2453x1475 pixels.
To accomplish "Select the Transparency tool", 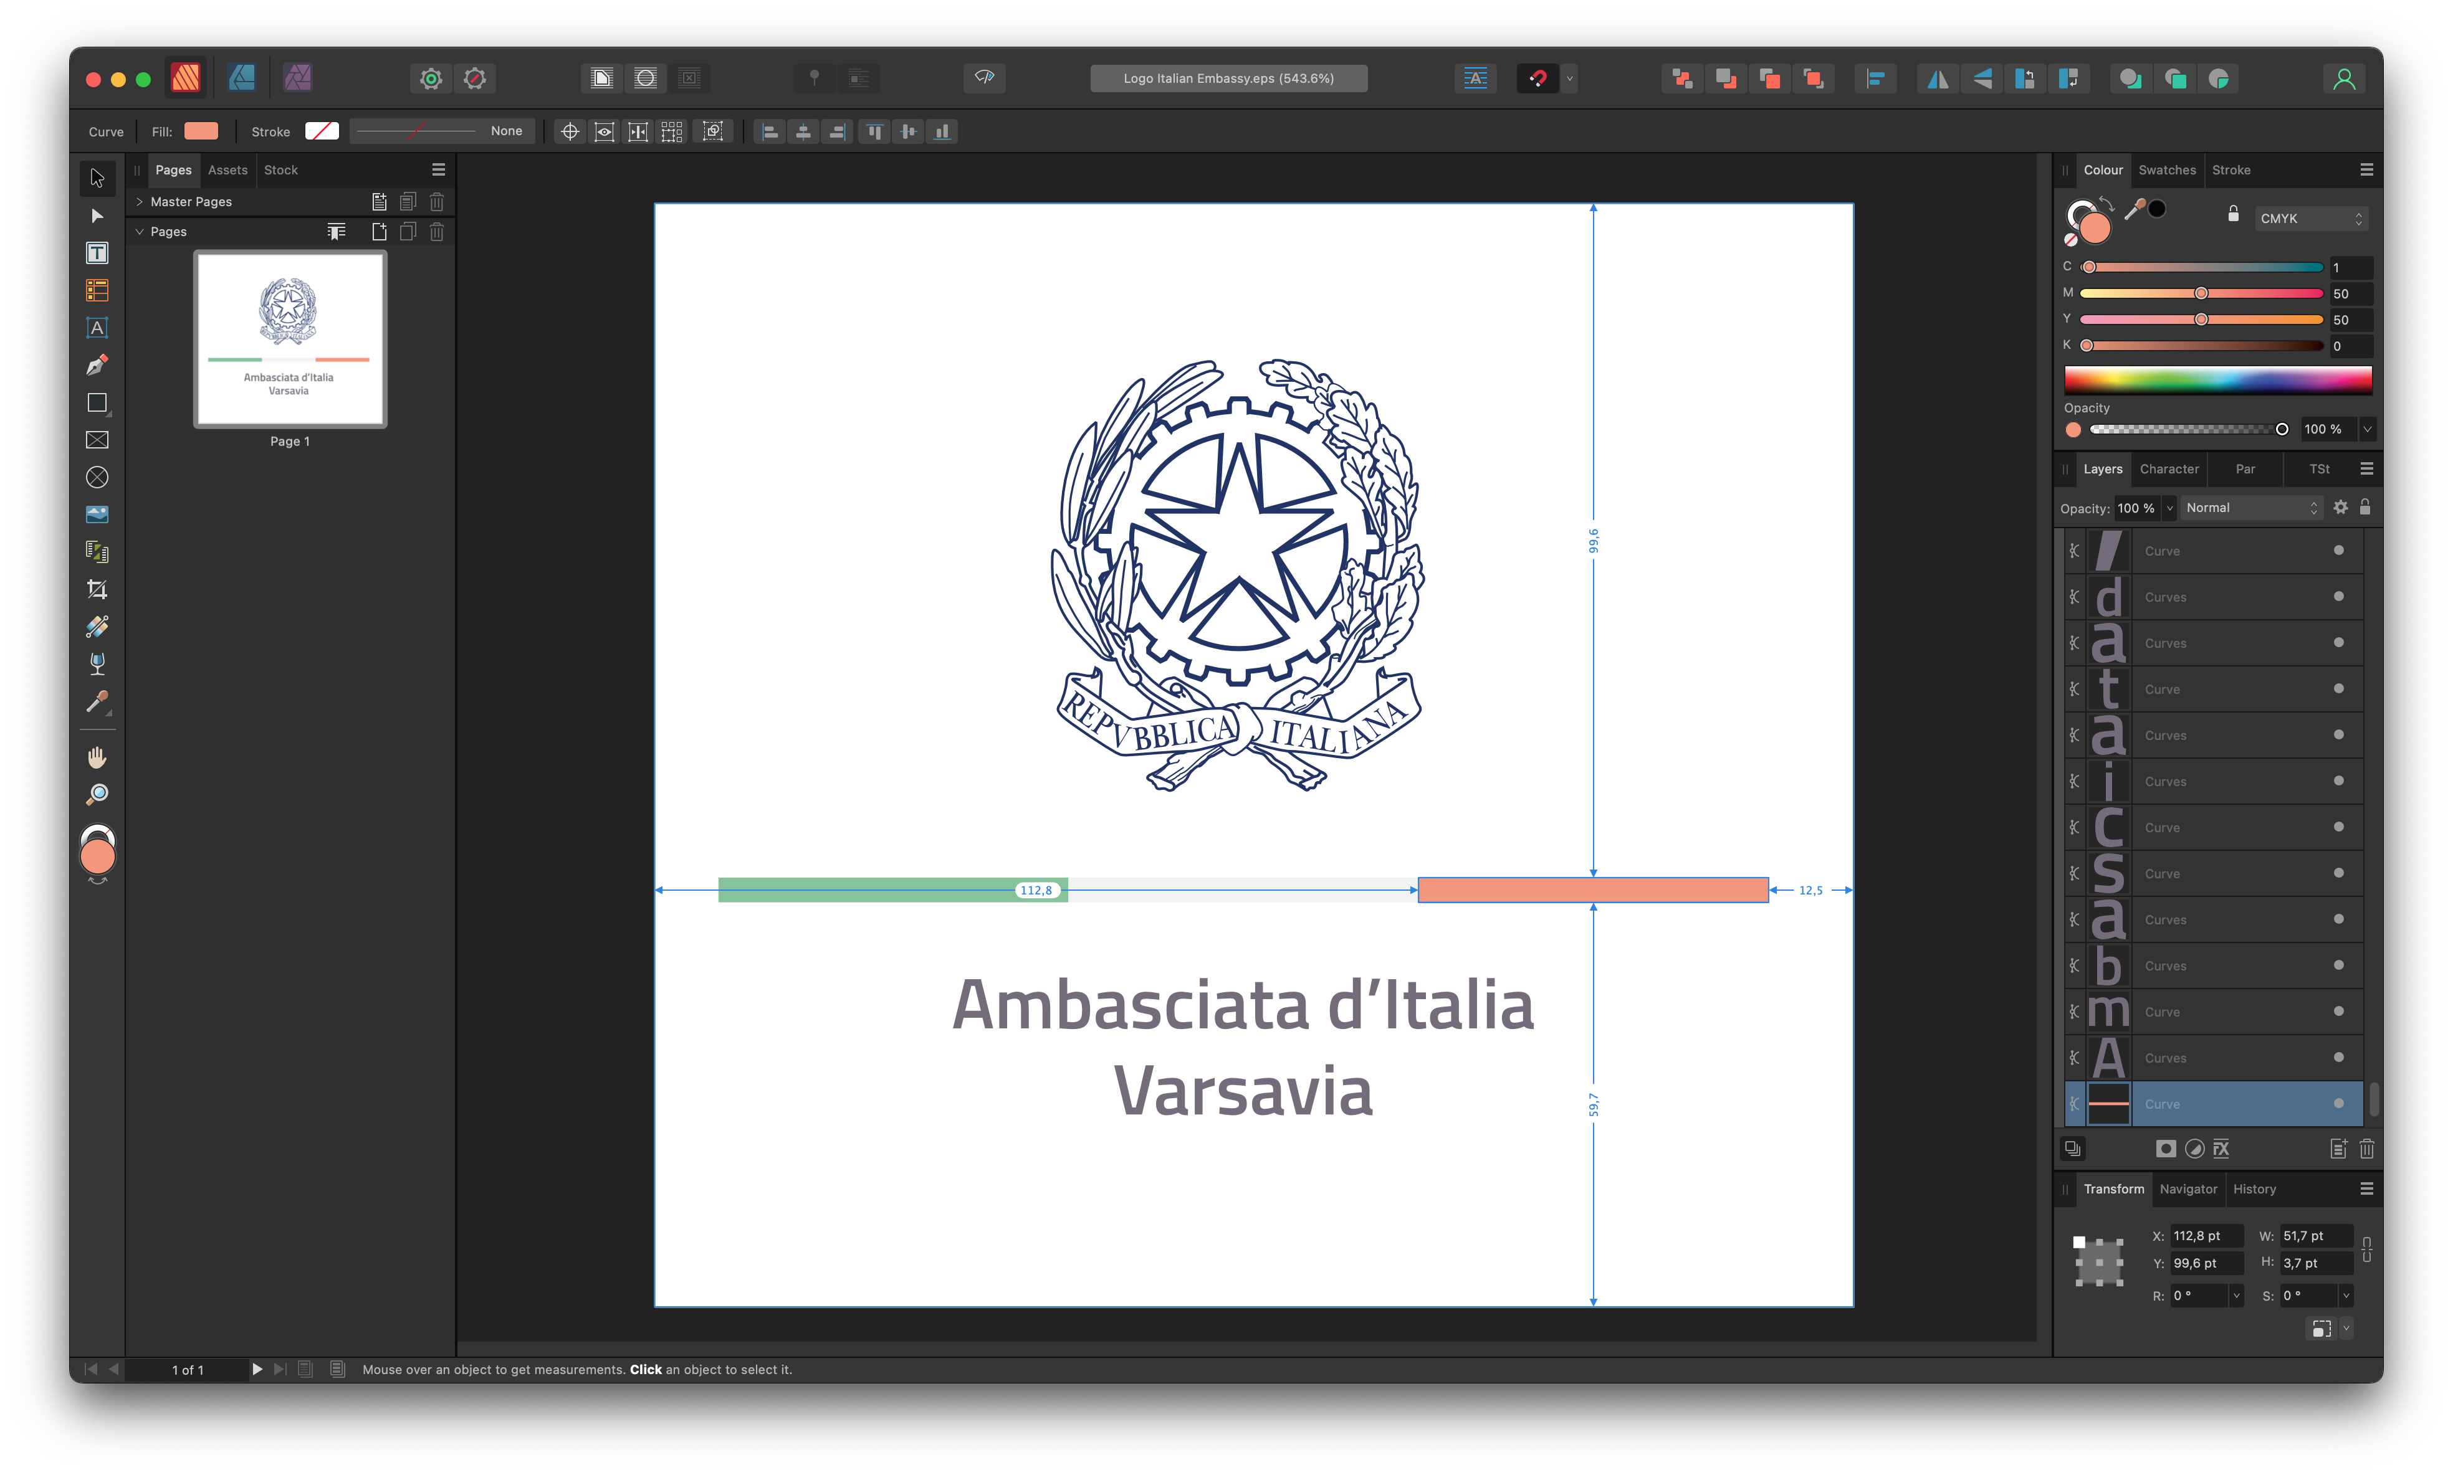I will tap(97, 663).
